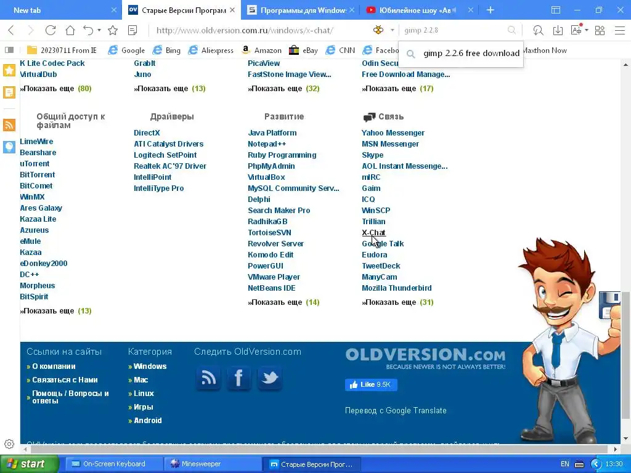Switch to Minesweeper in the taskbar
The image size is (631, 473).
coord(212,464)
